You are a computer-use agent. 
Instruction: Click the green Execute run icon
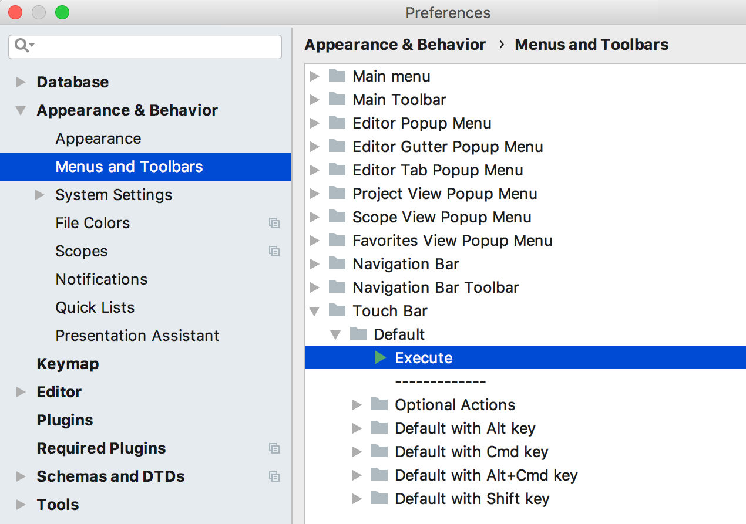pyautogui.click(x=380, y=357)
